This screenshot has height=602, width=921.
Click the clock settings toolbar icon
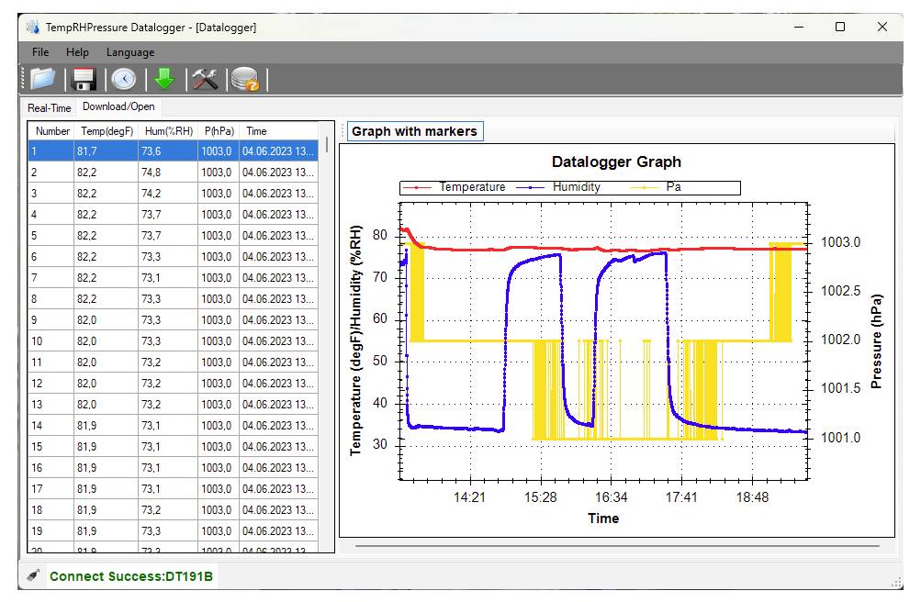tap(123, 79)
